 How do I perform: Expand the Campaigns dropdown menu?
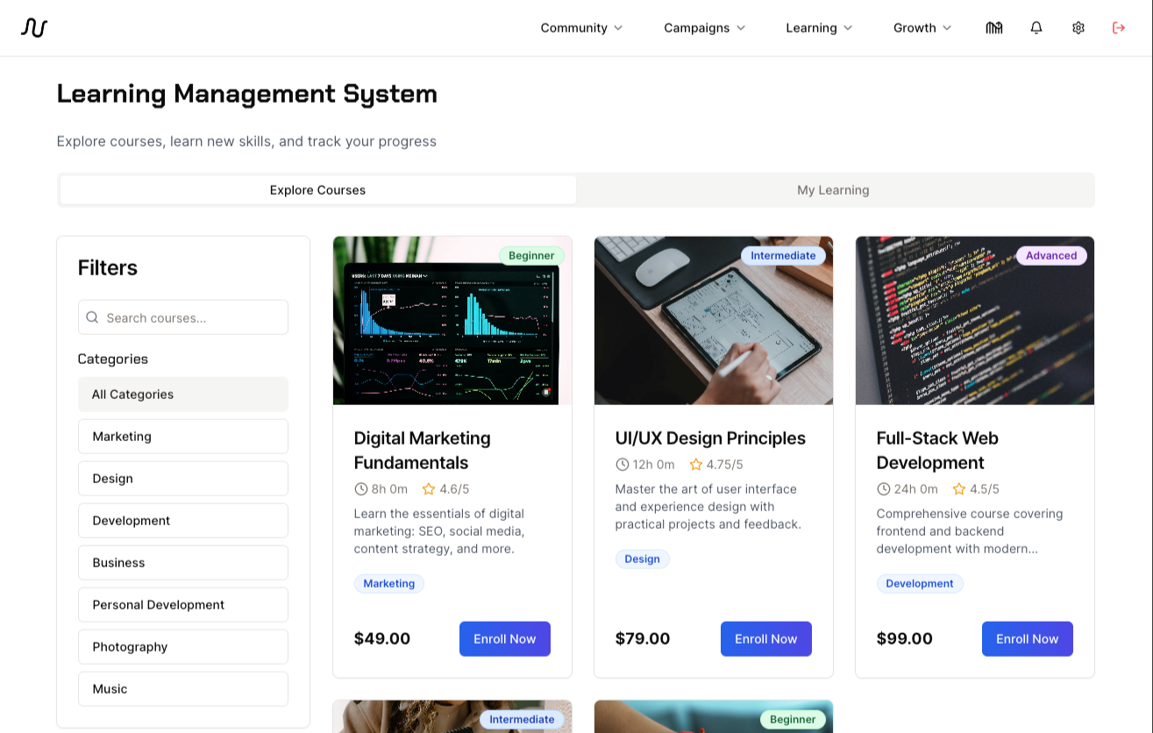[x=704, y=28]
